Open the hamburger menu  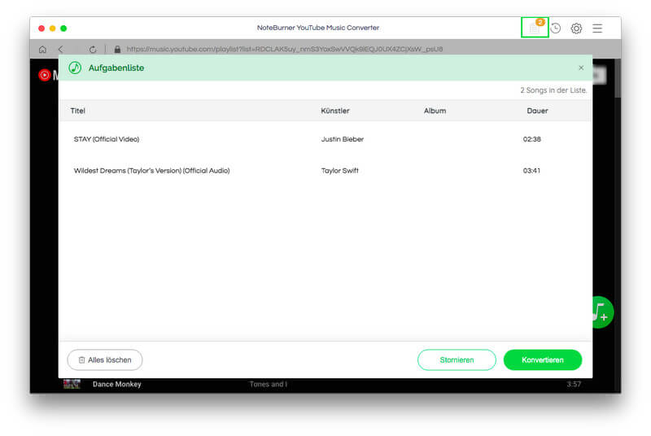click(x=597, y=28)
